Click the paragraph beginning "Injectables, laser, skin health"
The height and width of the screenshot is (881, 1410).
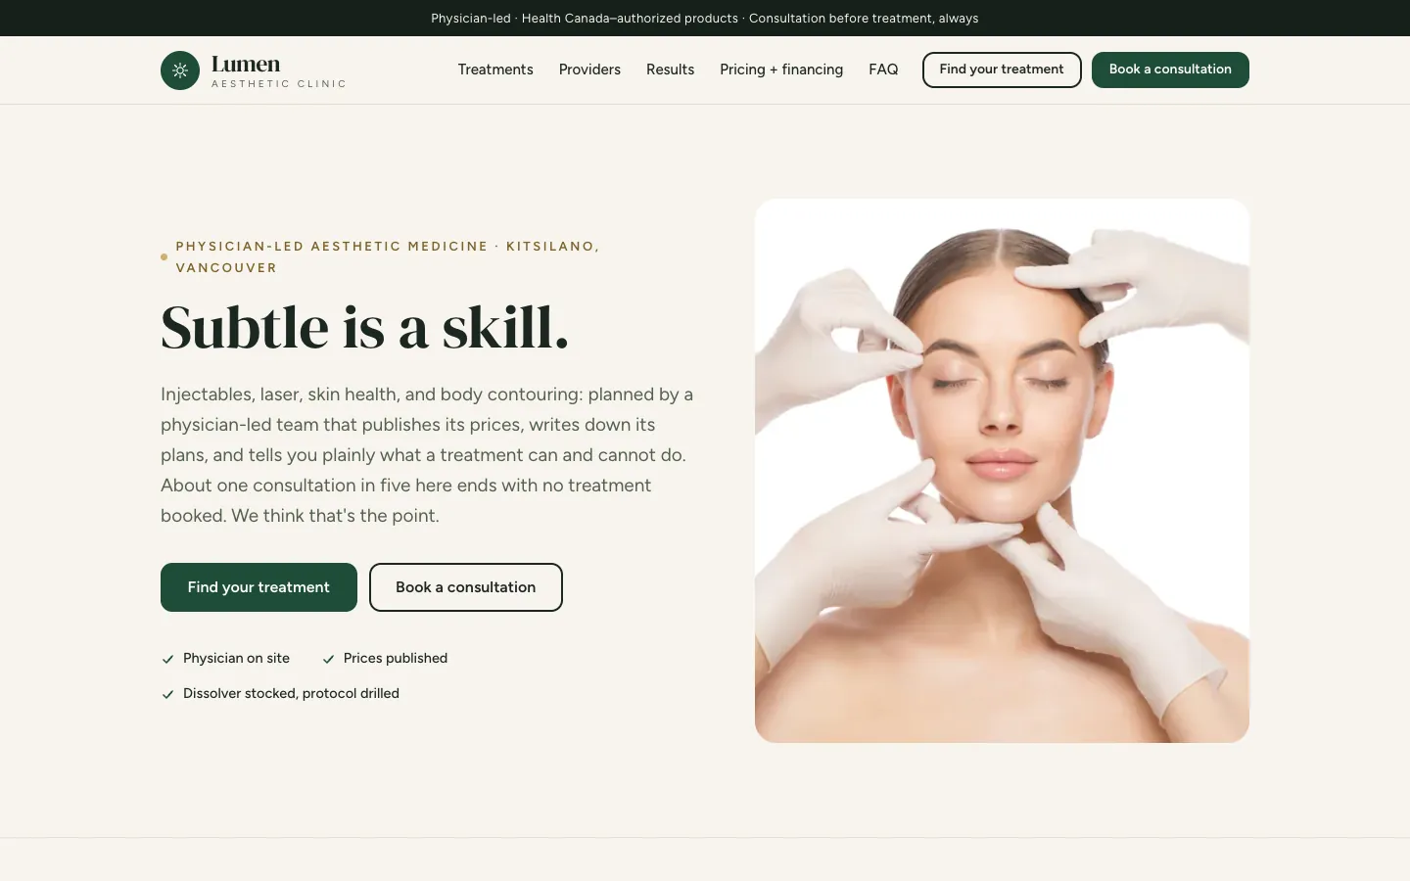click(427, 455)
